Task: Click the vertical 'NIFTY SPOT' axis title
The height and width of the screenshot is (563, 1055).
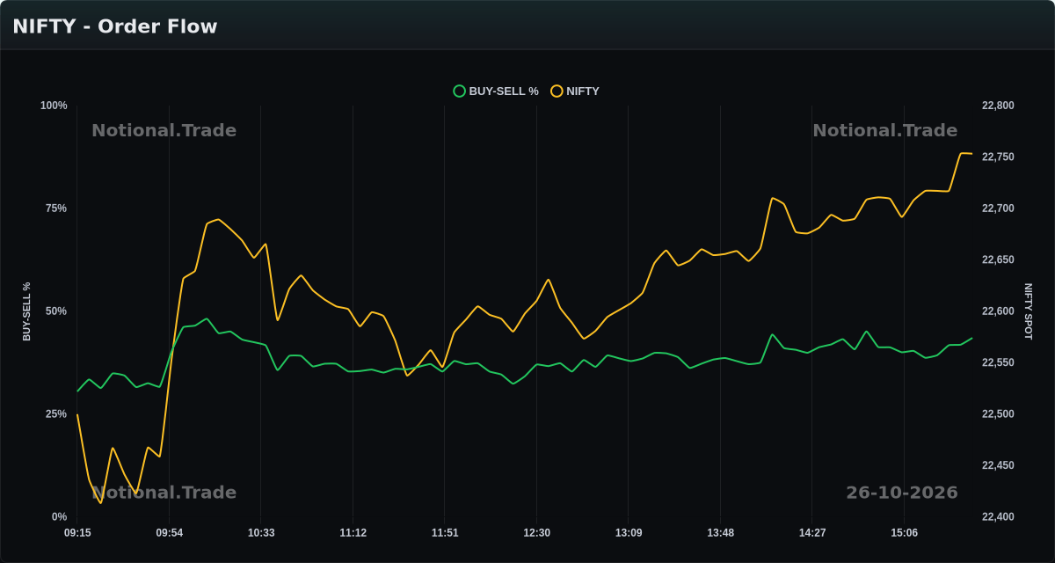Action: pos(1028,311)
